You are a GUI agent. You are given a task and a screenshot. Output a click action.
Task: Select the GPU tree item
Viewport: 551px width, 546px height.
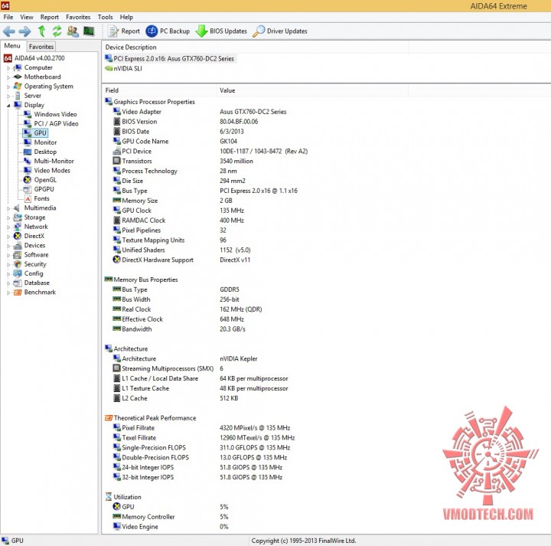pyautogui.click(x=40, y=133)
